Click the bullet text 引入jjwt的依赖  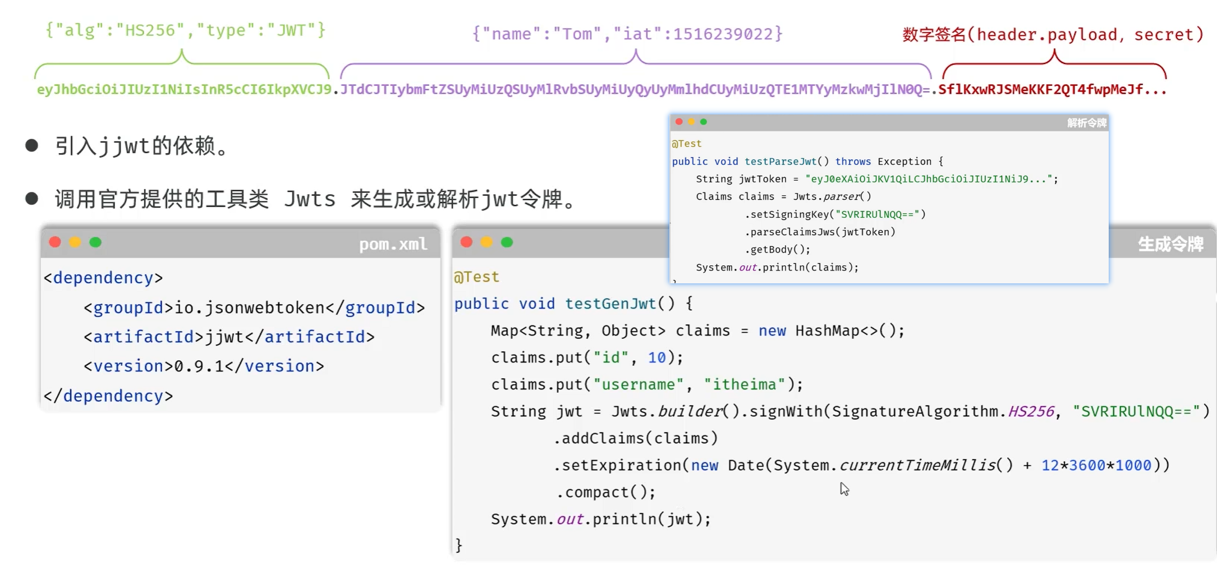pos(141,146)
